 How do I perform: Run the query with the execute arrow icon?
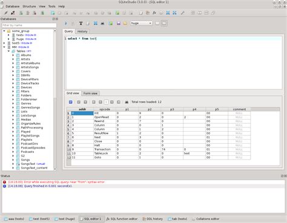coord(66,24)
